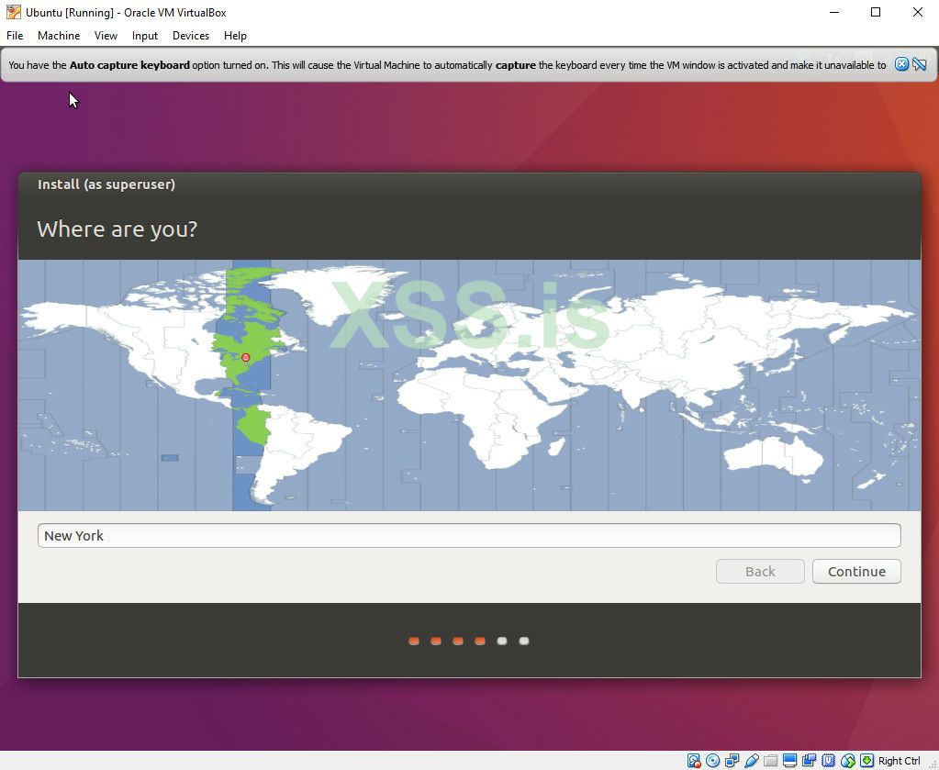Open the File menu

[x=15, y=35]
